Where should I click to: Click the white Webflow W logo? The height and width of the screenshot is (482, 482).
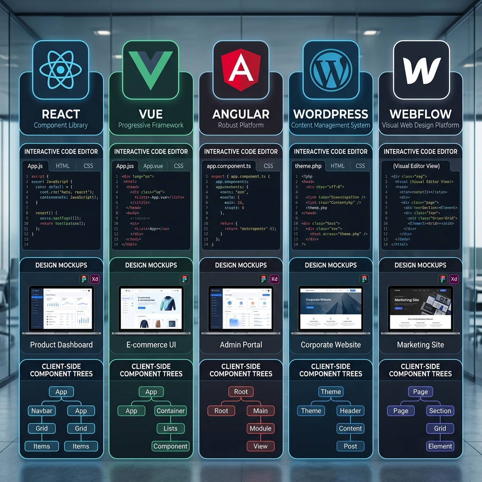pos(421,71)
